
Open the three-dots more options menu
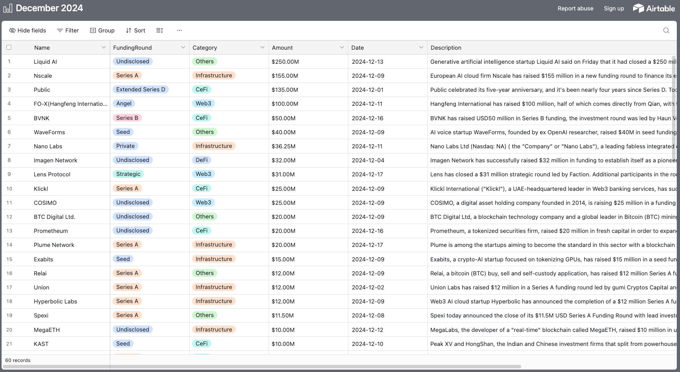click(x=179, y=30)
